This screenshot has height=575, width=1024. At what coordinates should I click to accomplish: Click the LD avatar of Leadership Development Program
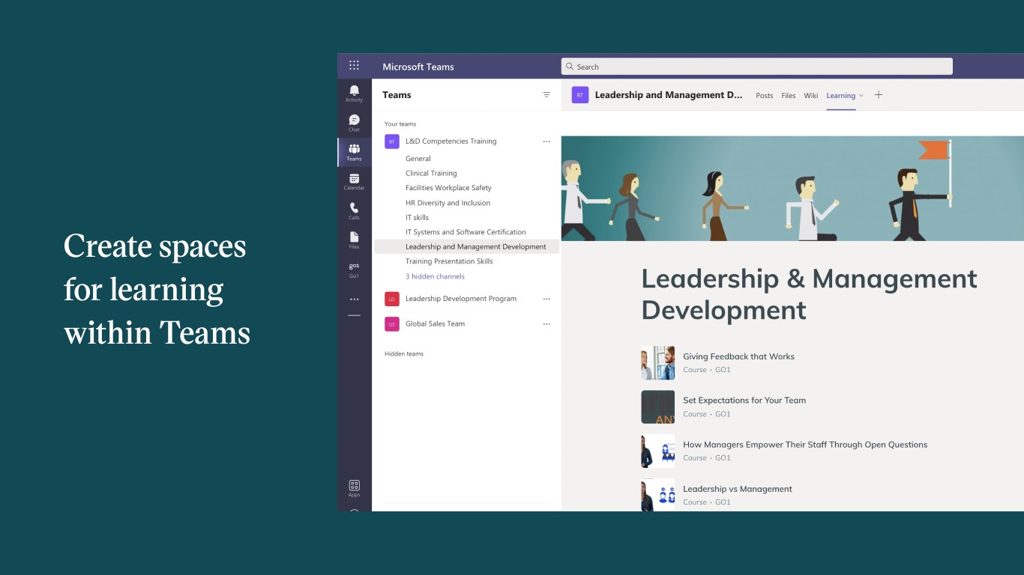(x=391, y=299)
